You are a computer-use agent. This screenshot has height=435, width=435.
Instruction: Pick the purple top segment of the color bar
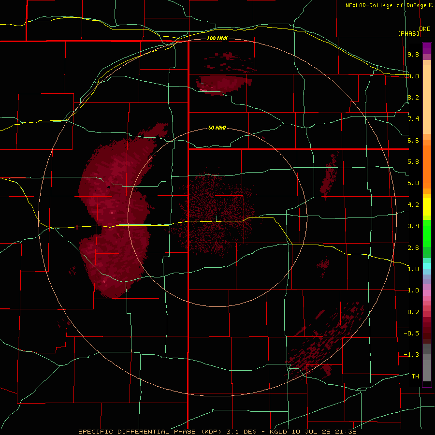coord(427,48)
